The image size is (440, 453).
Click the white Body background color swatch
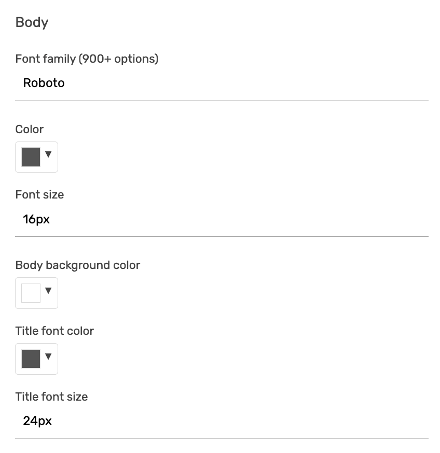(31, 293)
